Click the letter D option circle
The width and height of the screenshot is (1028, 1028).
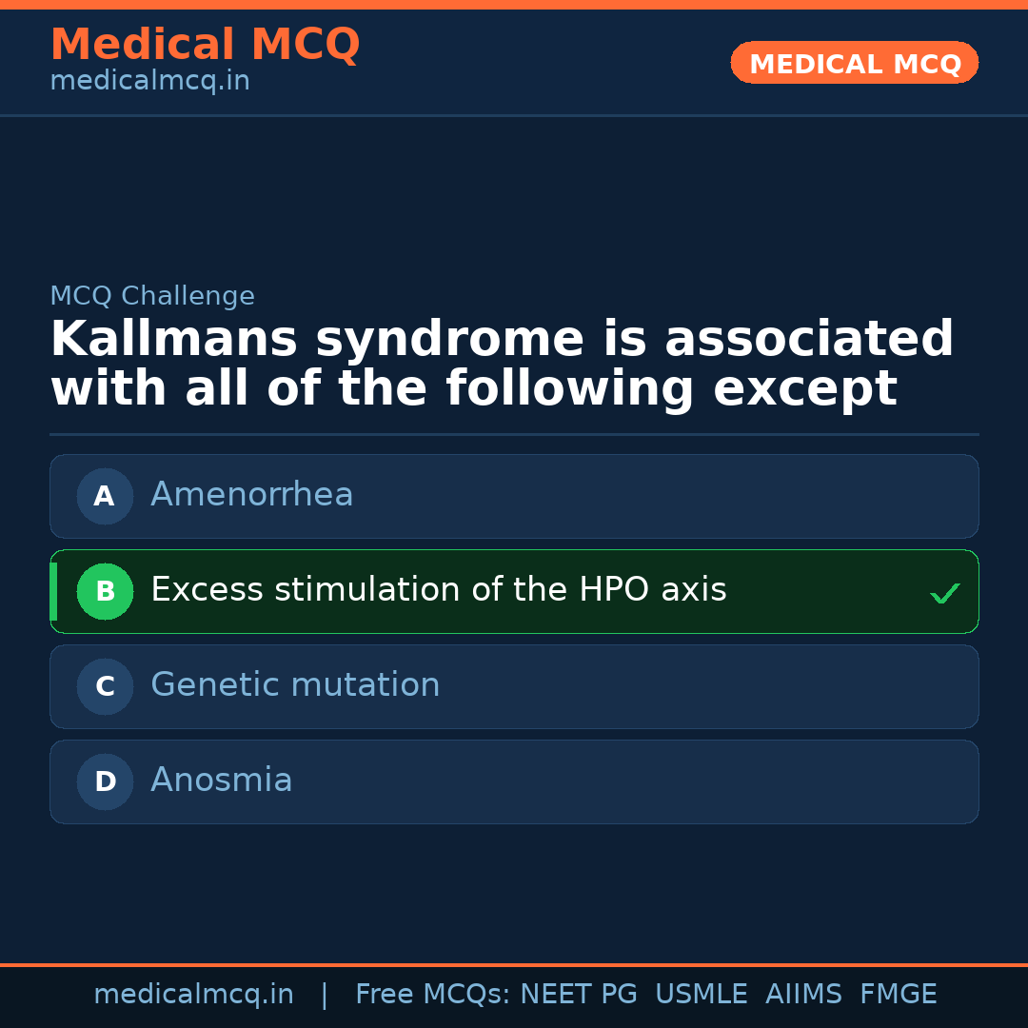[x=105, y=781]
